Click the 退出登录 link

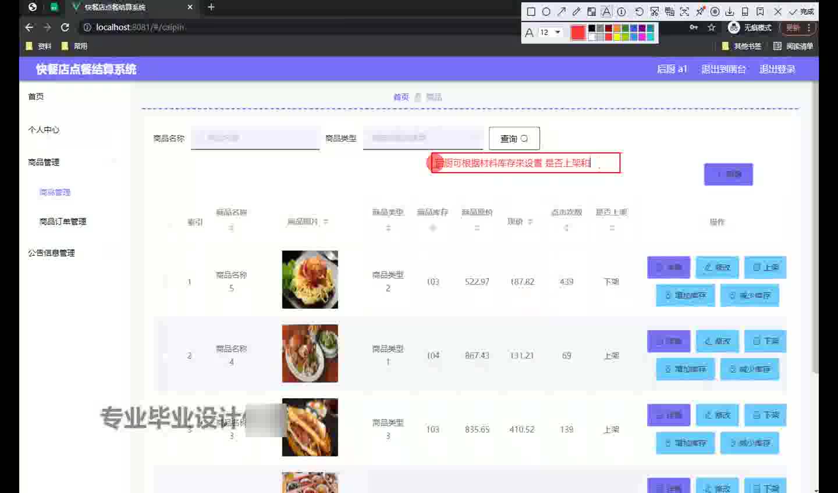coord(777,69)
